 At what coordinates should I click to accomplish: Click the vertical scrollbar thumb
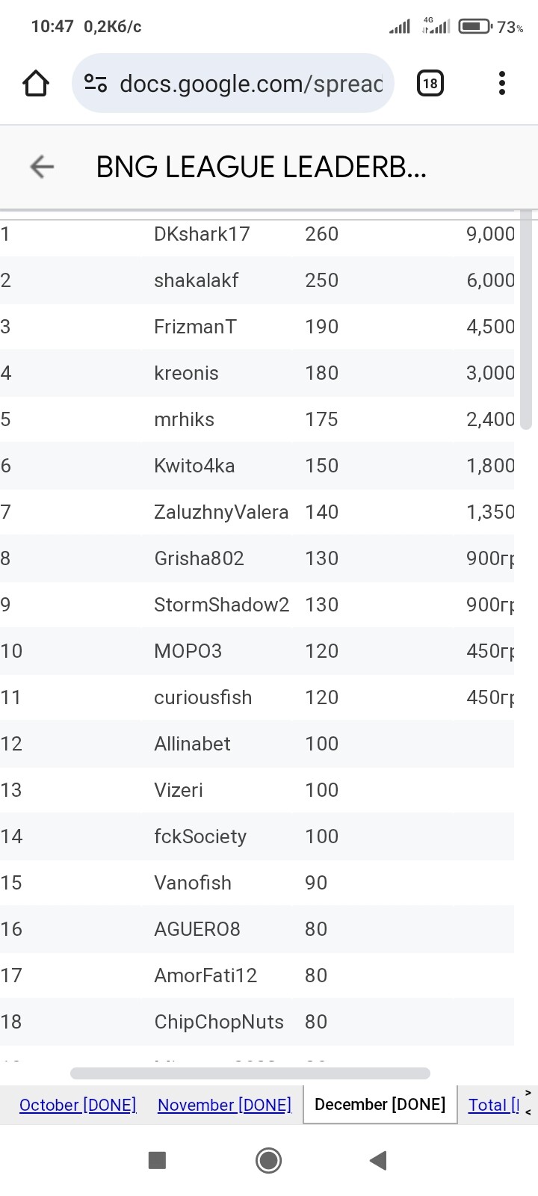(x=526, y=321)
